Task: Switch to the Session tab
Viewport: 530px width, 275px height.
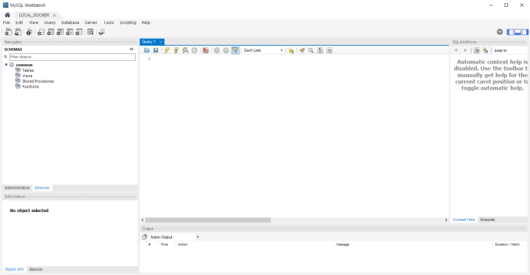Action: coord(36,270)
